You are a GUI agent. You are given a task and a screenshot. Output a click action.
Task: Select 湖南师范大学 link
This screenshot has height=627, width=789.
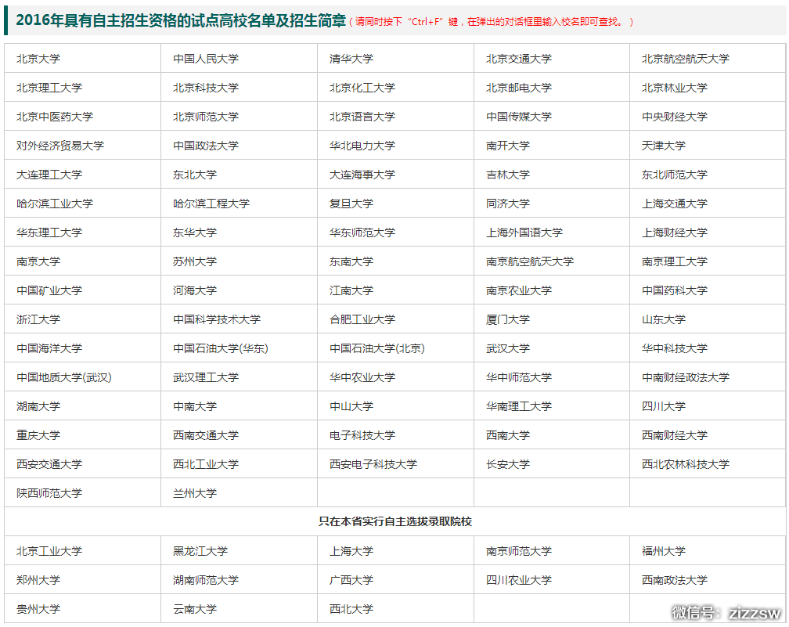206,580
